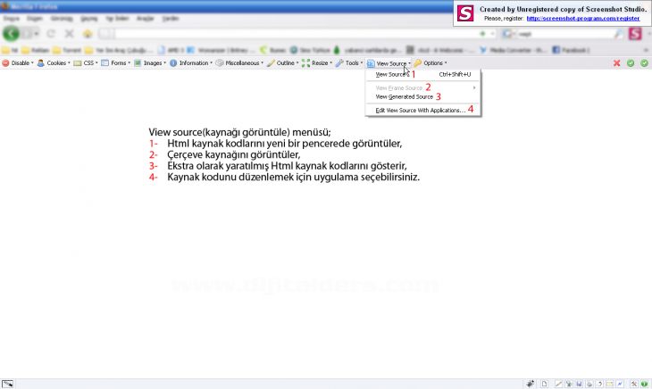Image resolution: width=652 pixels, height=389 pixels.
Task: Select View Source menu entry
Action: (x=390, y=75)
